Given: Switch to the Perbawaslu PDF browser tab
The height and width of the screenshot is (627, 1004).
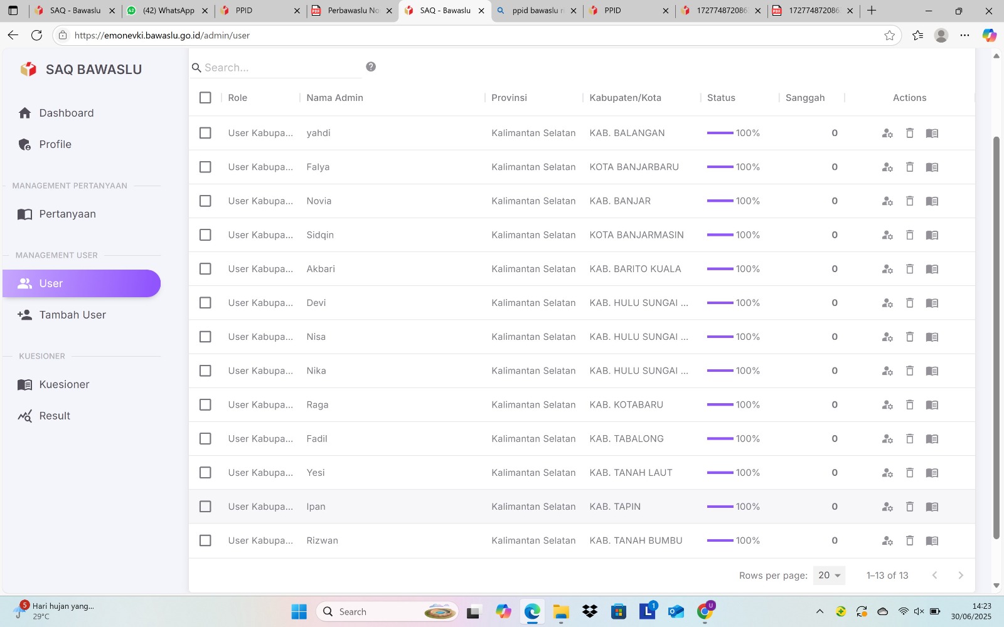Looking at the screenshot, I should (x=353, y=11).
